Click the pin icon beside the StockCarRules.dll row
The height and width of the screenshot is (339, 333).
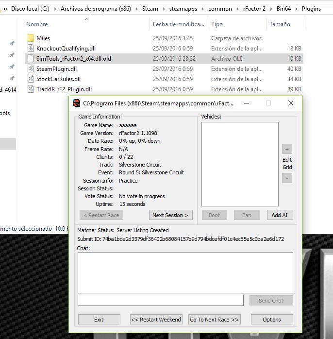(x=12, y=78)
